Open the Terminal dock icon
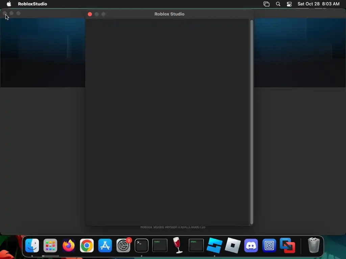 (142, 246)
